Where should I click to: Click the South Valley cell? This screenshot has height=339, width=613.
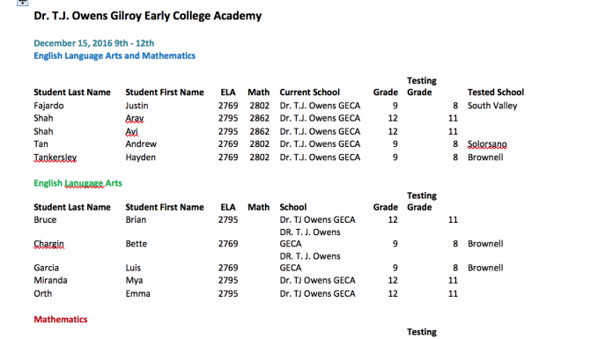pyautogui.click(x=492, y=106)
